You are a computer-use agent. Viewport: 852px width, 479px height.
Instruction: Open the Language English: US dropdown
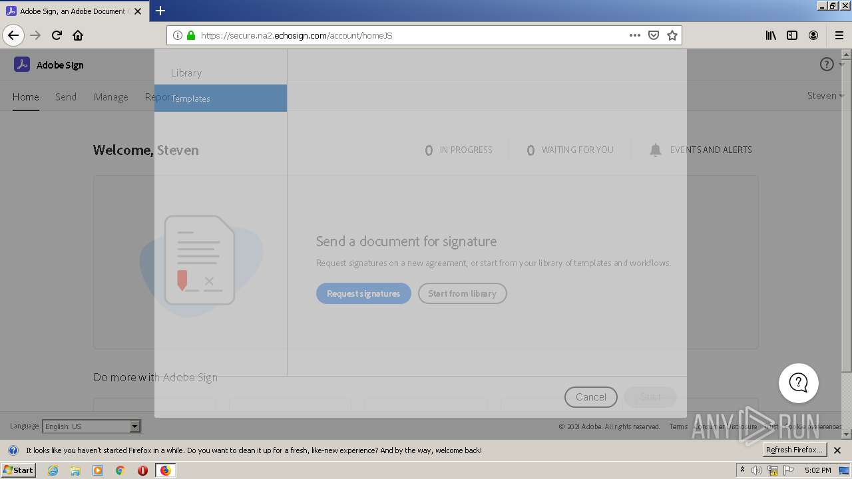pyautogui.click(x=91, y=426)
